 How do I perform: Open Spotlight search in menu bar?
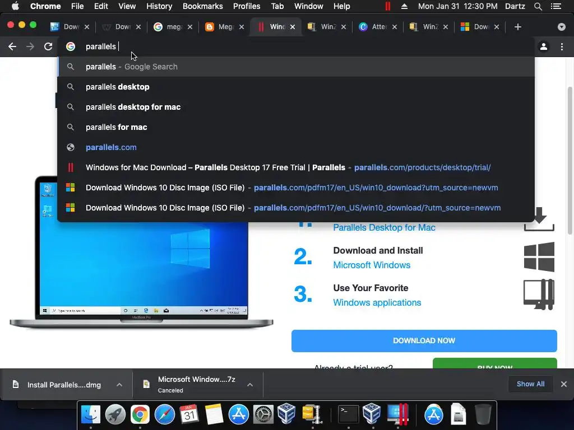(538, 6)
